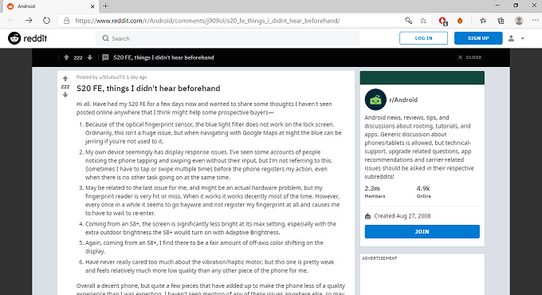
Task: Click the SIGN UP button
Action: 478,38
